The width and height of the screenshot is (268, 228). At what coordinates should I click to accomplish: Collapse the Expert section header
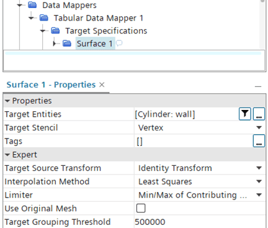coord(7,155)
